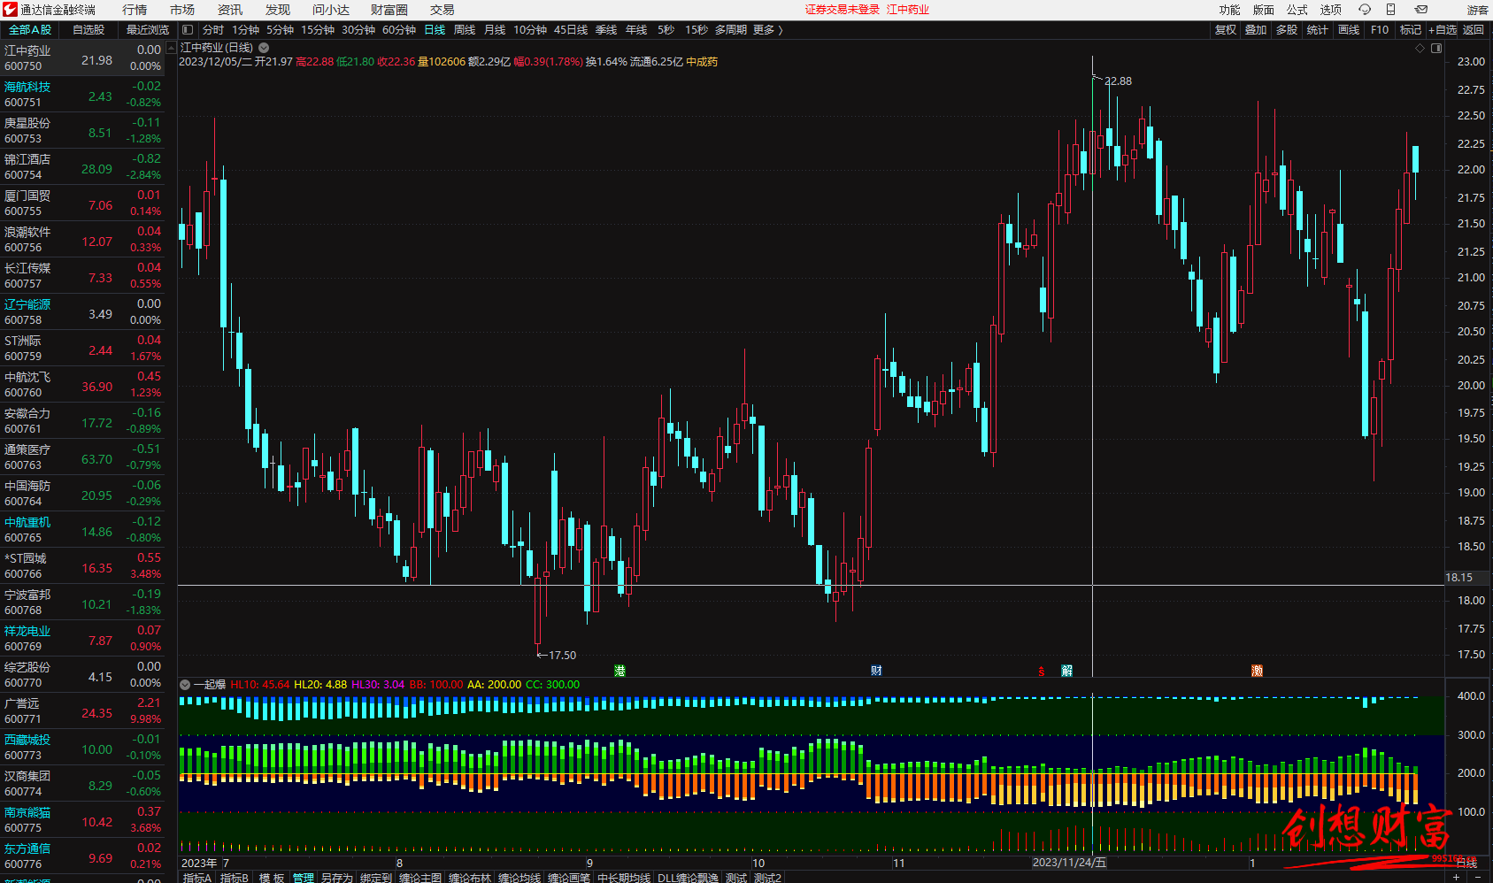Viewport: 1493px width, 883px height.
Task: Click the 激 marker icon on chart
Action: tap(1257, 671)
